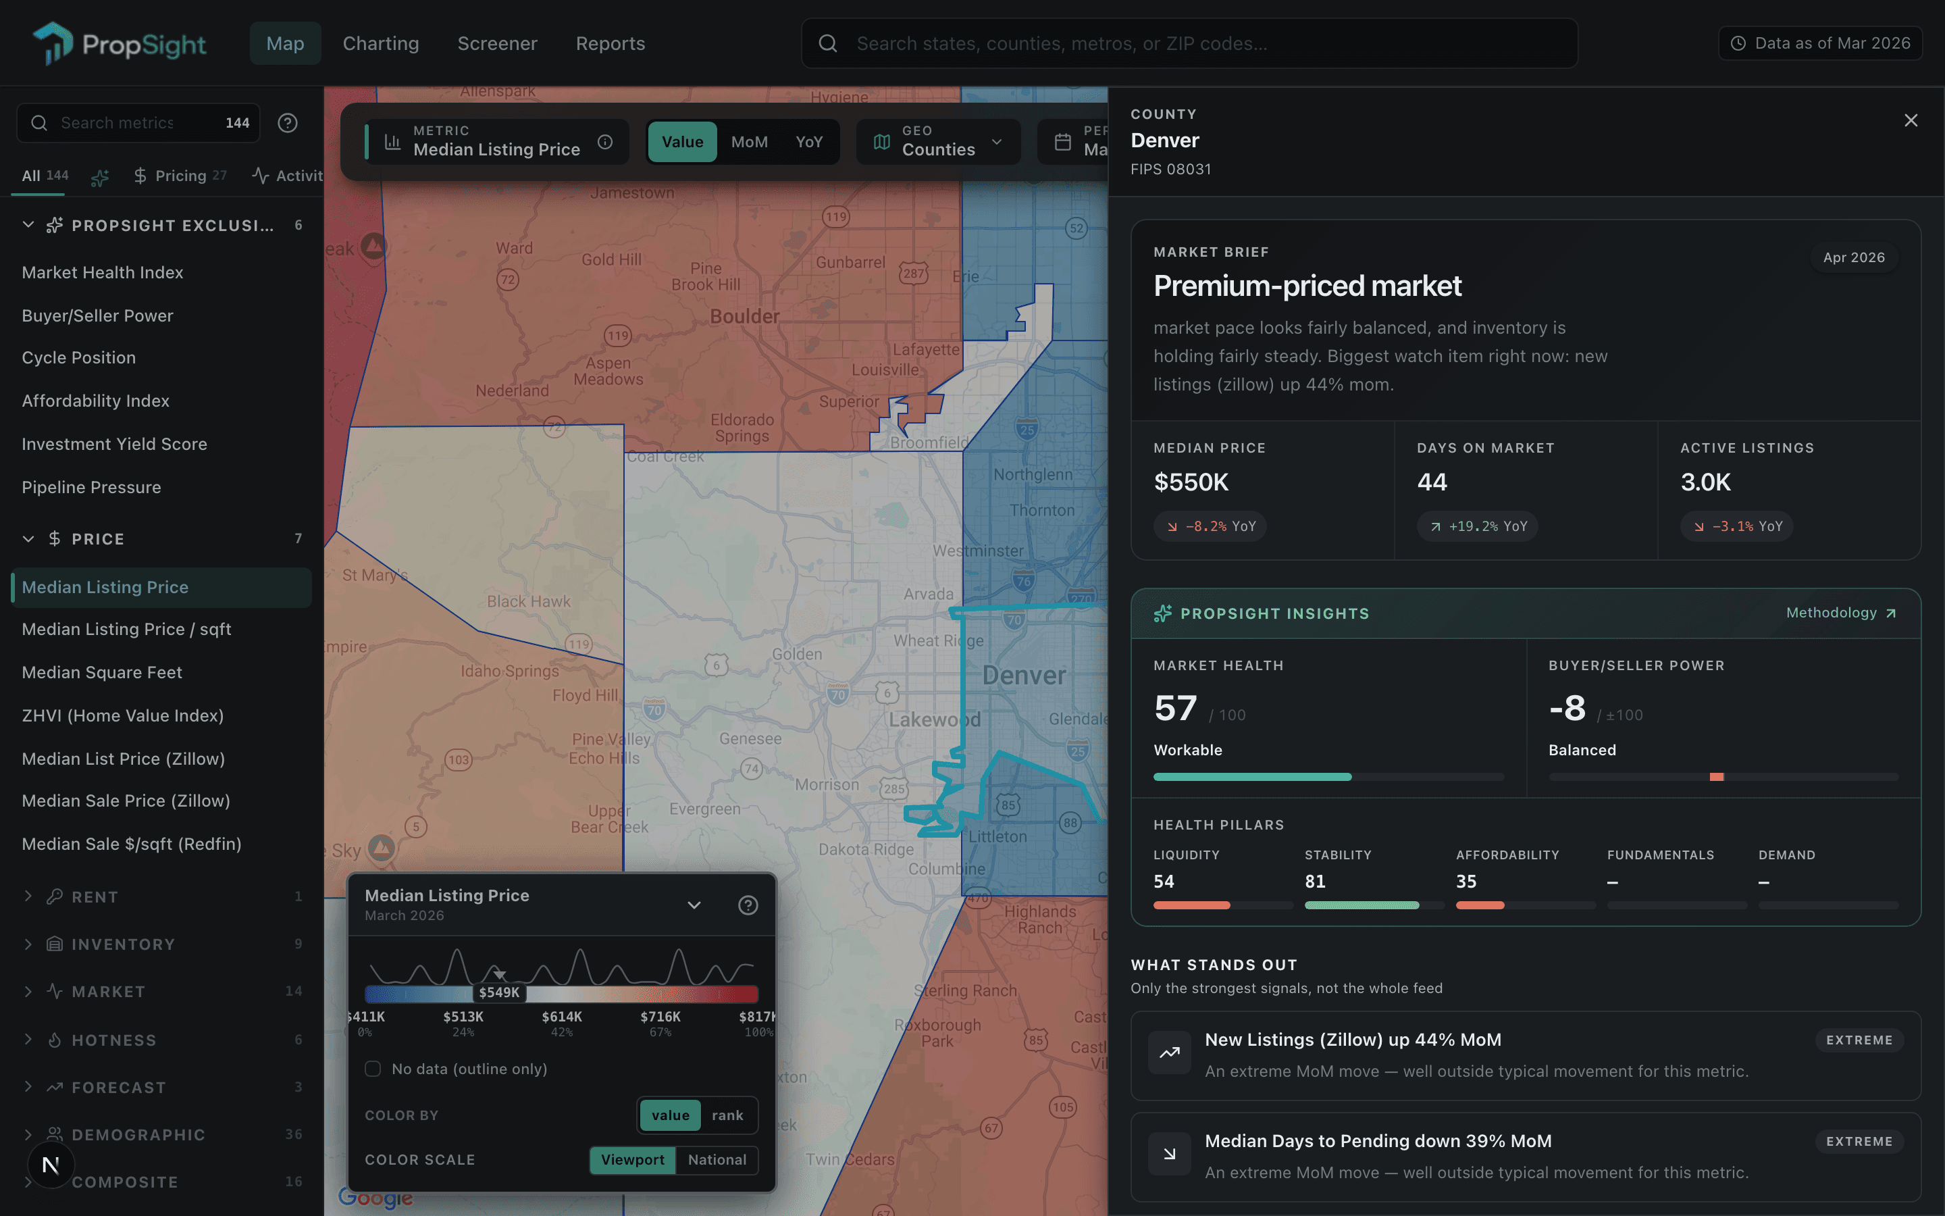Click the search magnifier icon in top bar
Image resolution: width=1945 pixels, height=1216 pixels.
click(x=828, y=43)
